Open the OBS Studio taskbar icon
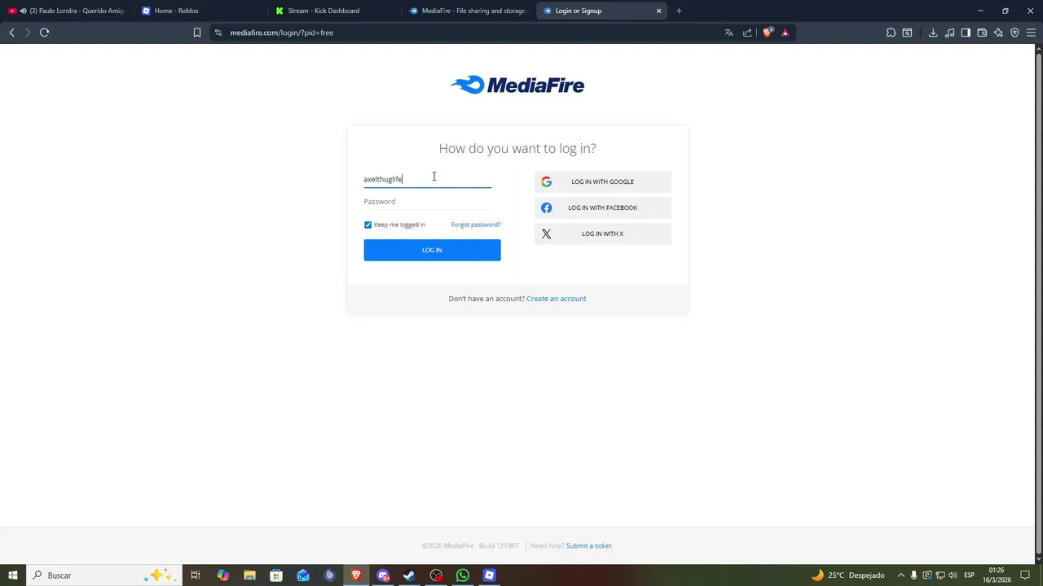The width and height of the screenshot is (1043, 586). coord(436,575)
